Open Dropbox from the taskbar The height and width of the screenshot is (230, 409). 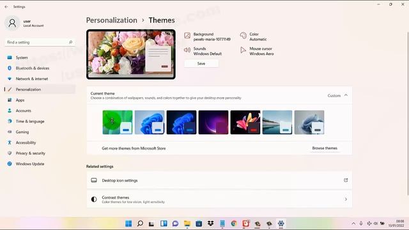point(210,224)
